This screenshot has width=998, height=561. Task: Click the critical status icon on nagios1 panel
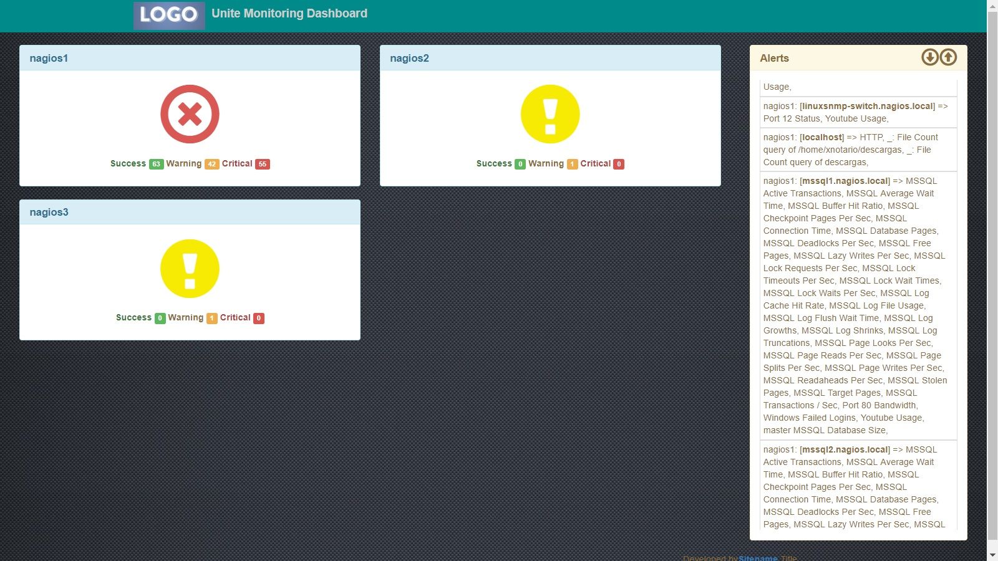pos(190,113)
